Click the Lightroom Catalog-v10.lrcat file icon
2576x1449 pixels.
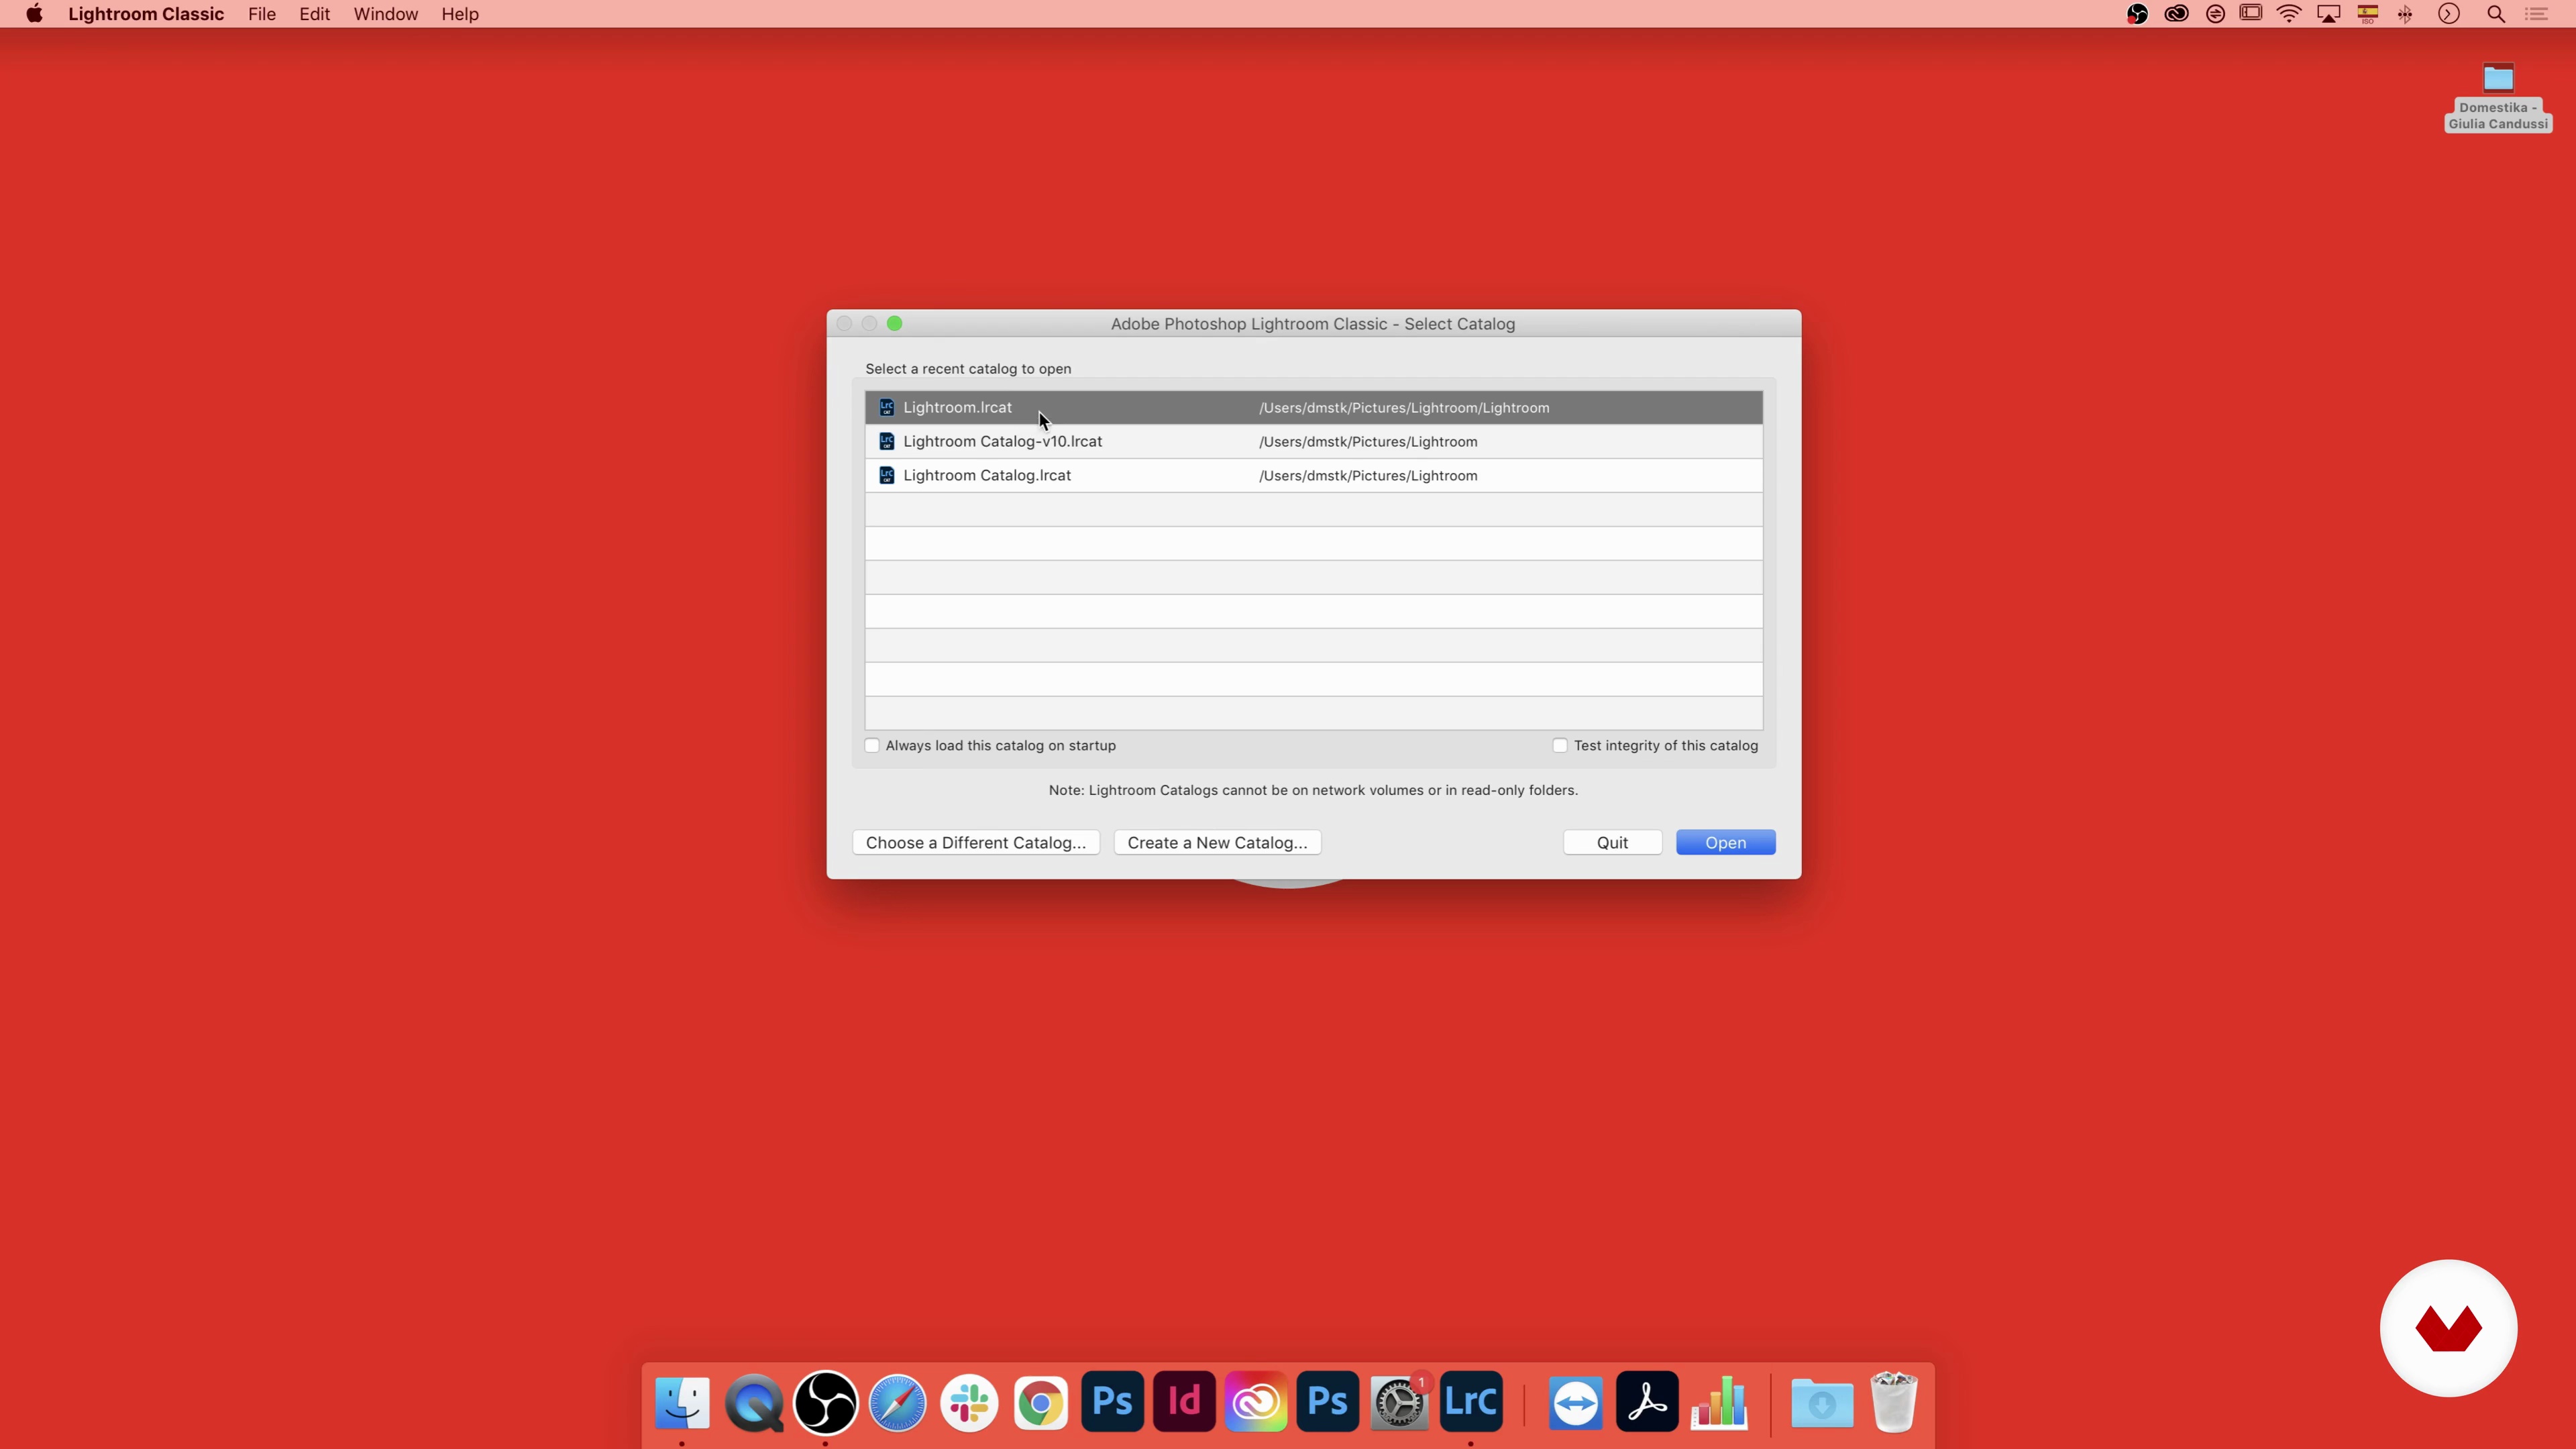click(x=886, y=441)
